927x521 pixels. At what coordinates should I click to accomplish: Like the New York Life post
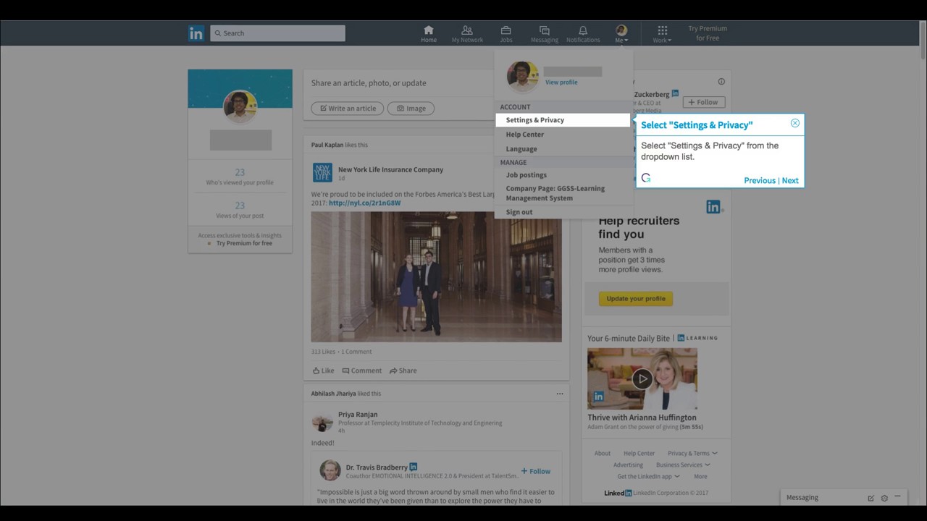(323, 370)
